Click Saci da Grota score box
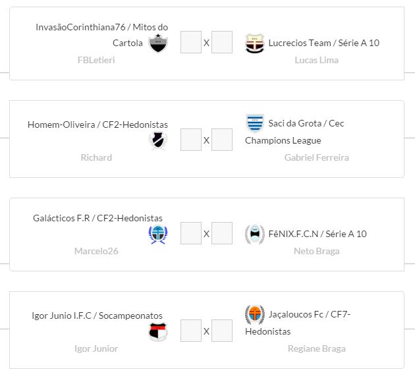The height and width of the screenshot is (384, 415). [x=222, y=140]
